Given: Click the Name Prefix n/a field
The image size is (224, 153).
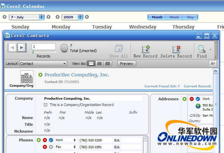Looking at the screenshot, I should coord(47,118).
